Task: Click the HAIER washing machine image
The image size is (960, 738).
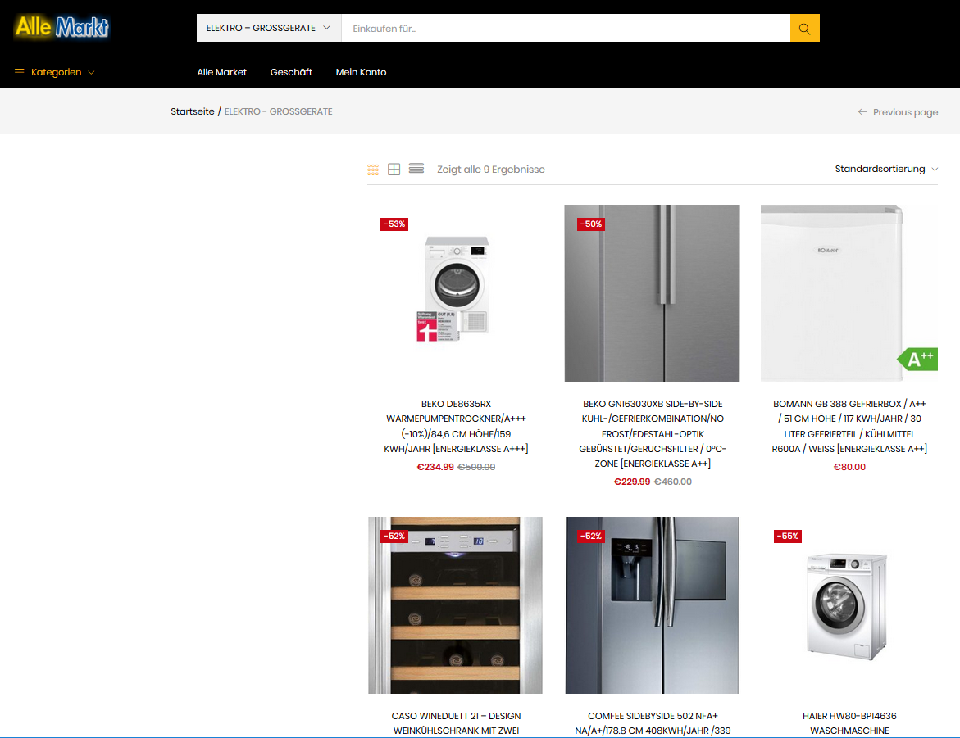Action: click(849, 605)
